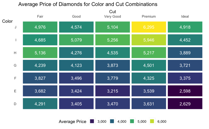
Task: Click the chart title text
Action: (88, 4)
